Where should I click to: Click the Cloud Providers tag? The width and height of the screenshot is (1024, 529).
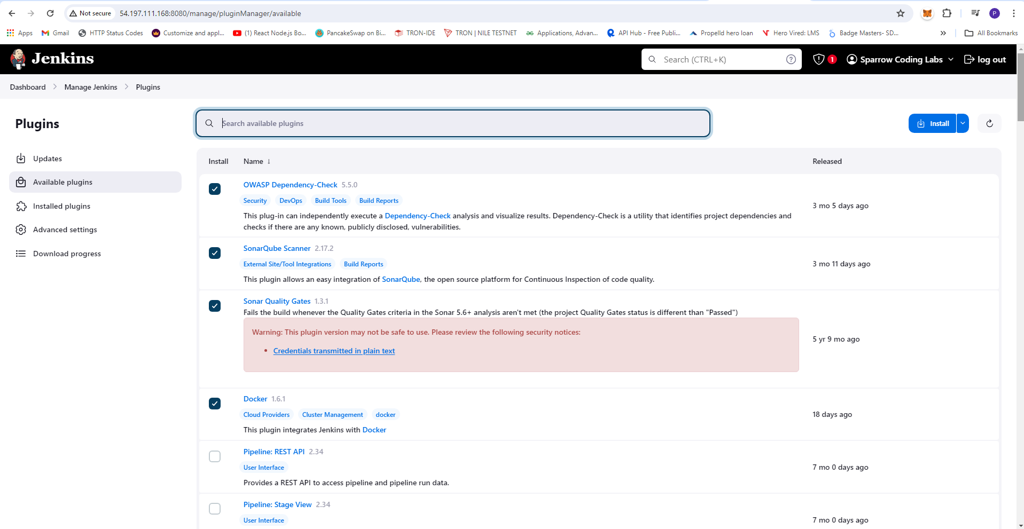click(267, 415)
